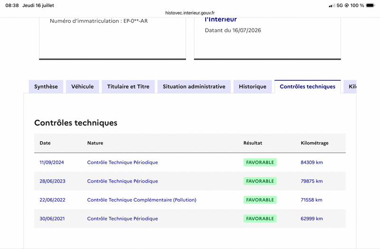The height and width of the screenshot is (249, 380).
Task: Tap the Jeudi 16 juillet date
Action: [x=38, y=5]
